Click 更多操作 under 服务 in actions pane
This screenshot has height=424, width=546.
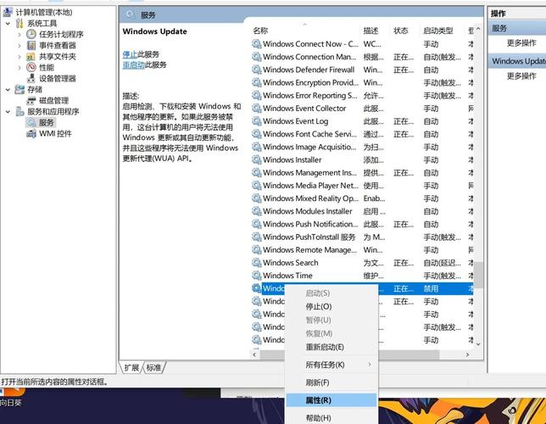(521, 43)
